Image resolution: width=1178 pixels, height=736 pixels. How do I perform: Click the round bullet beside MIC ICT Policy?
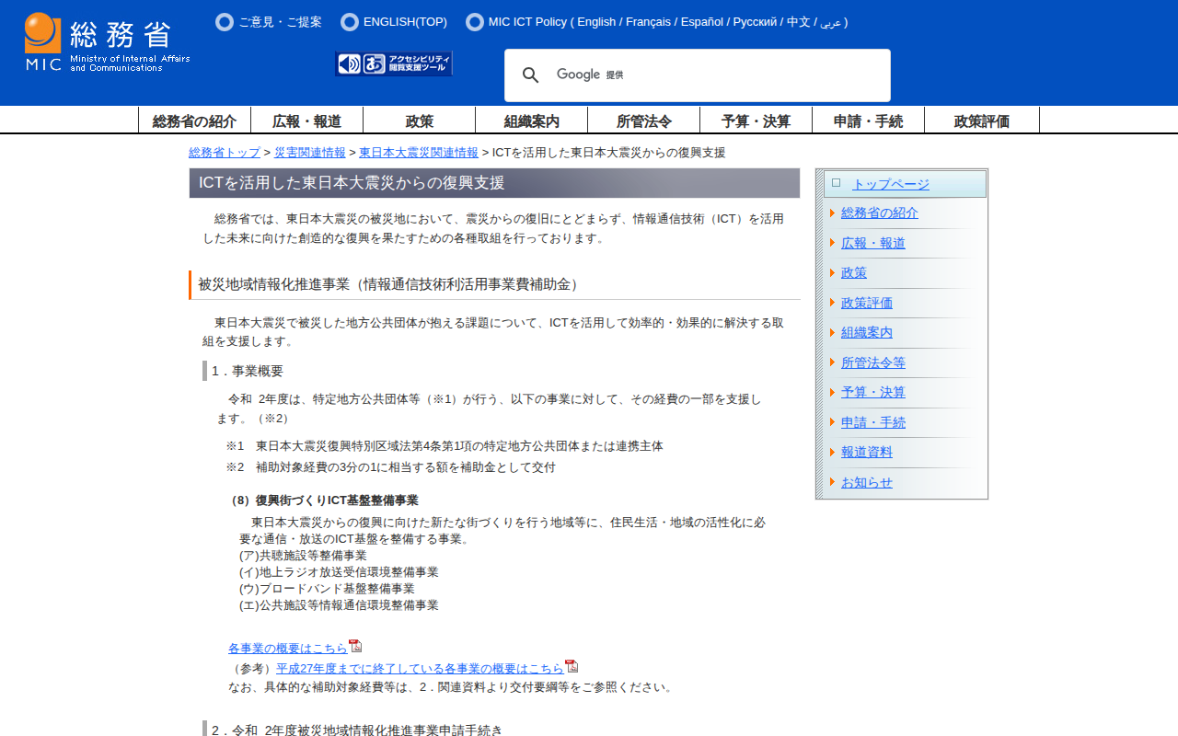(x=475, y=22)
